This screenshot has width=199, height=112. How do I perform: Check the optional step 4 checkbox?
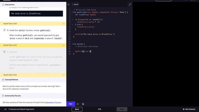point(4,52)
